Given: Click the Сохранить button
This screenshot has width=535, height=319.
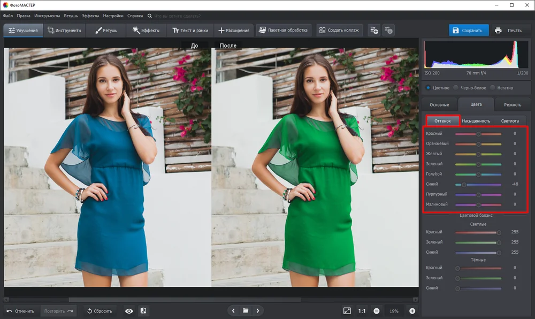Looking at the screenshot, I should pos(469,31).
